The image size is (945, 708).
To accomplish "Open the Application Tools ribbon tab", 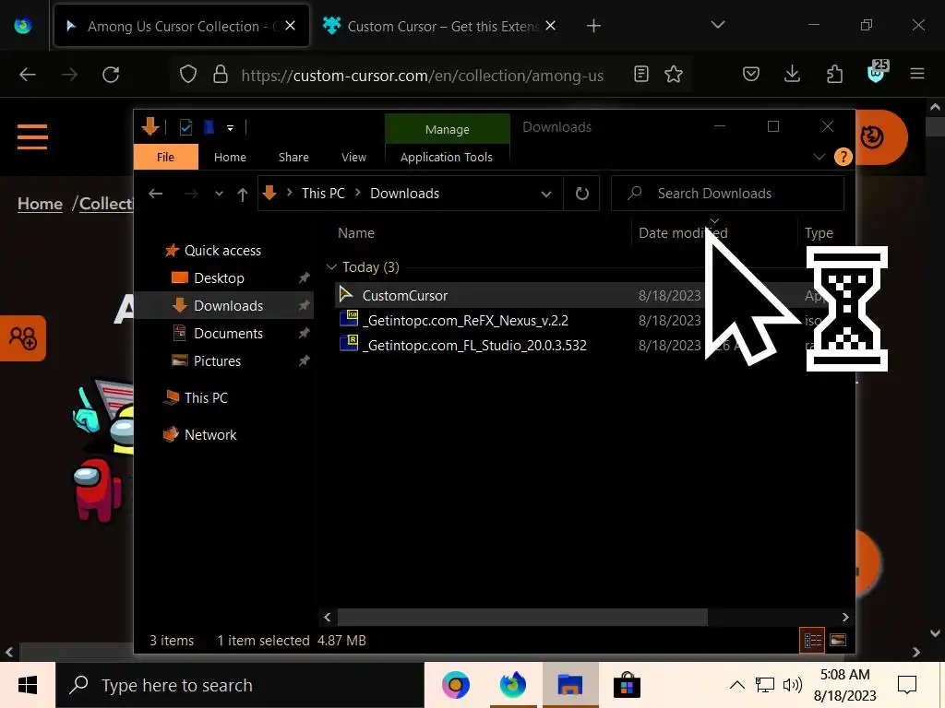I will click(447, 157).
